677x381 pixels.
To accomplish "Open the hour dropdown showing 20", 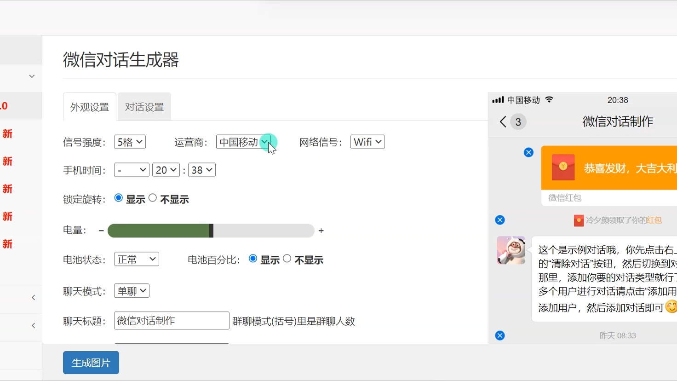I will pos(166,170).
